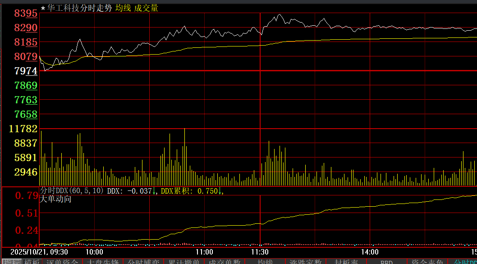This screenshot has width=477, height=264.
Task: Click the green 7658 price label
Action: (x=26, y=114)
